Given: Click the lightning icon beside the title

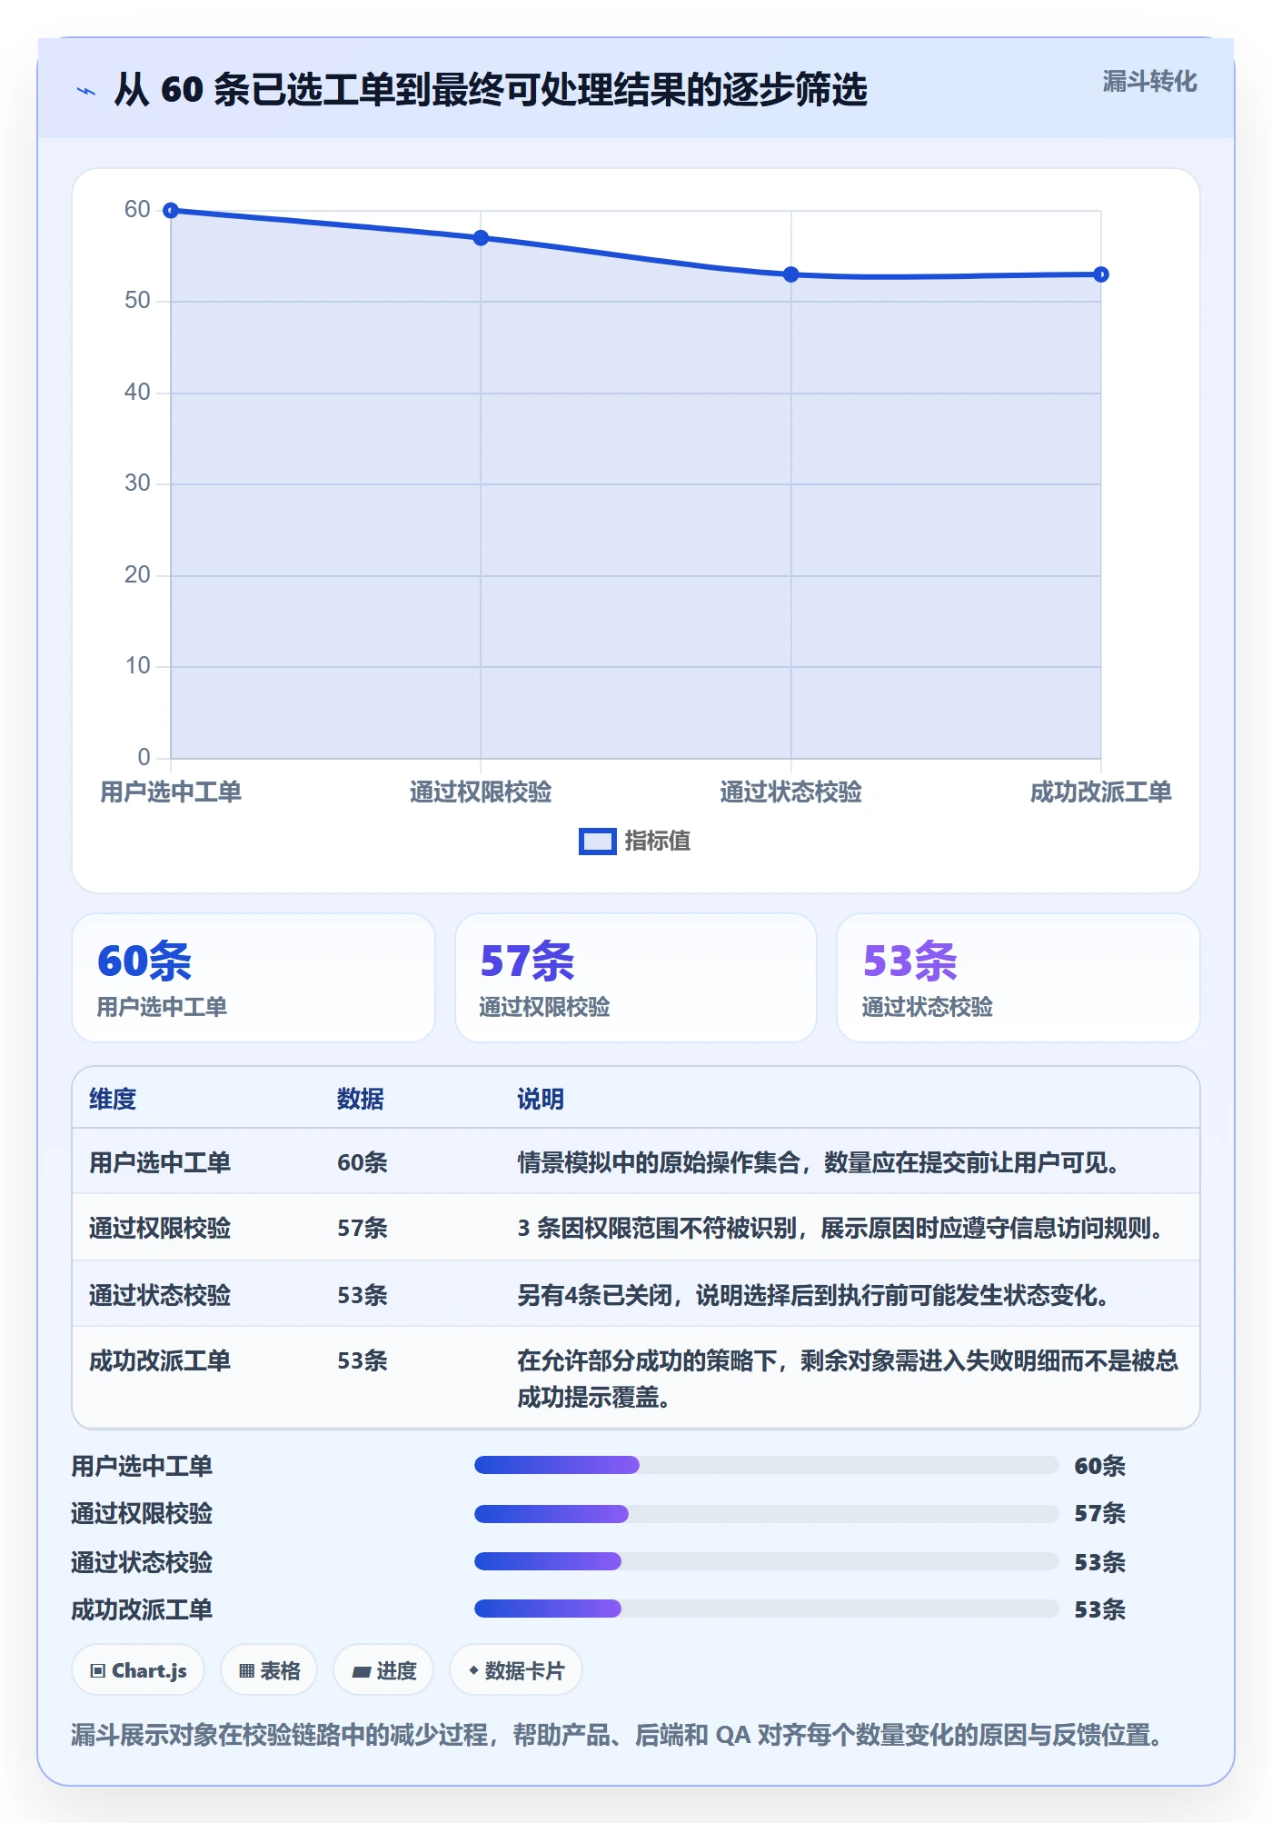Looking at the screenshot, I should pos(86,91).
